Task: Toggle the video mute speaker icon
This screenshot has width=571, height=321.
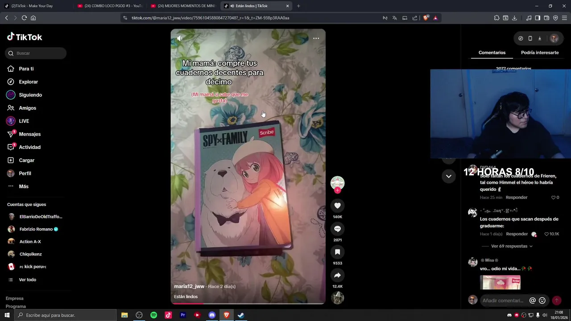Action: [x=180, y=38]
